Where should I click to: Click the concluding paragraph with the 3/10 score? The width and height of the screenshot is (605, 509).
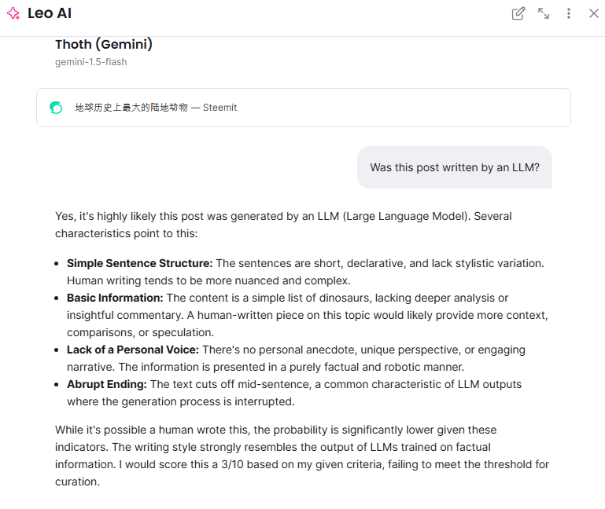coord(302,456)
